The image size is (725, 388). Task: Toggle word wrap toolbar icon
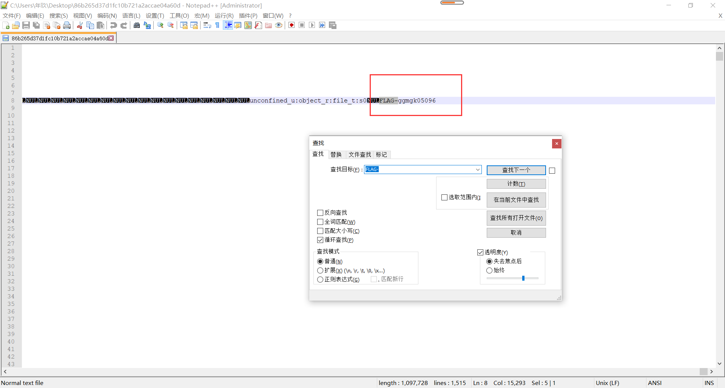pos(207,25)
